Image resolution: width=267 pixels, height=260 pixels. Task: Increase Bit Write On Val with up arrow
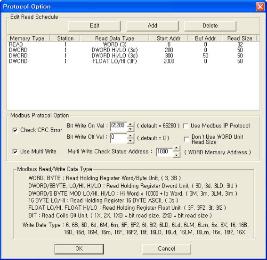pos(130,124)
